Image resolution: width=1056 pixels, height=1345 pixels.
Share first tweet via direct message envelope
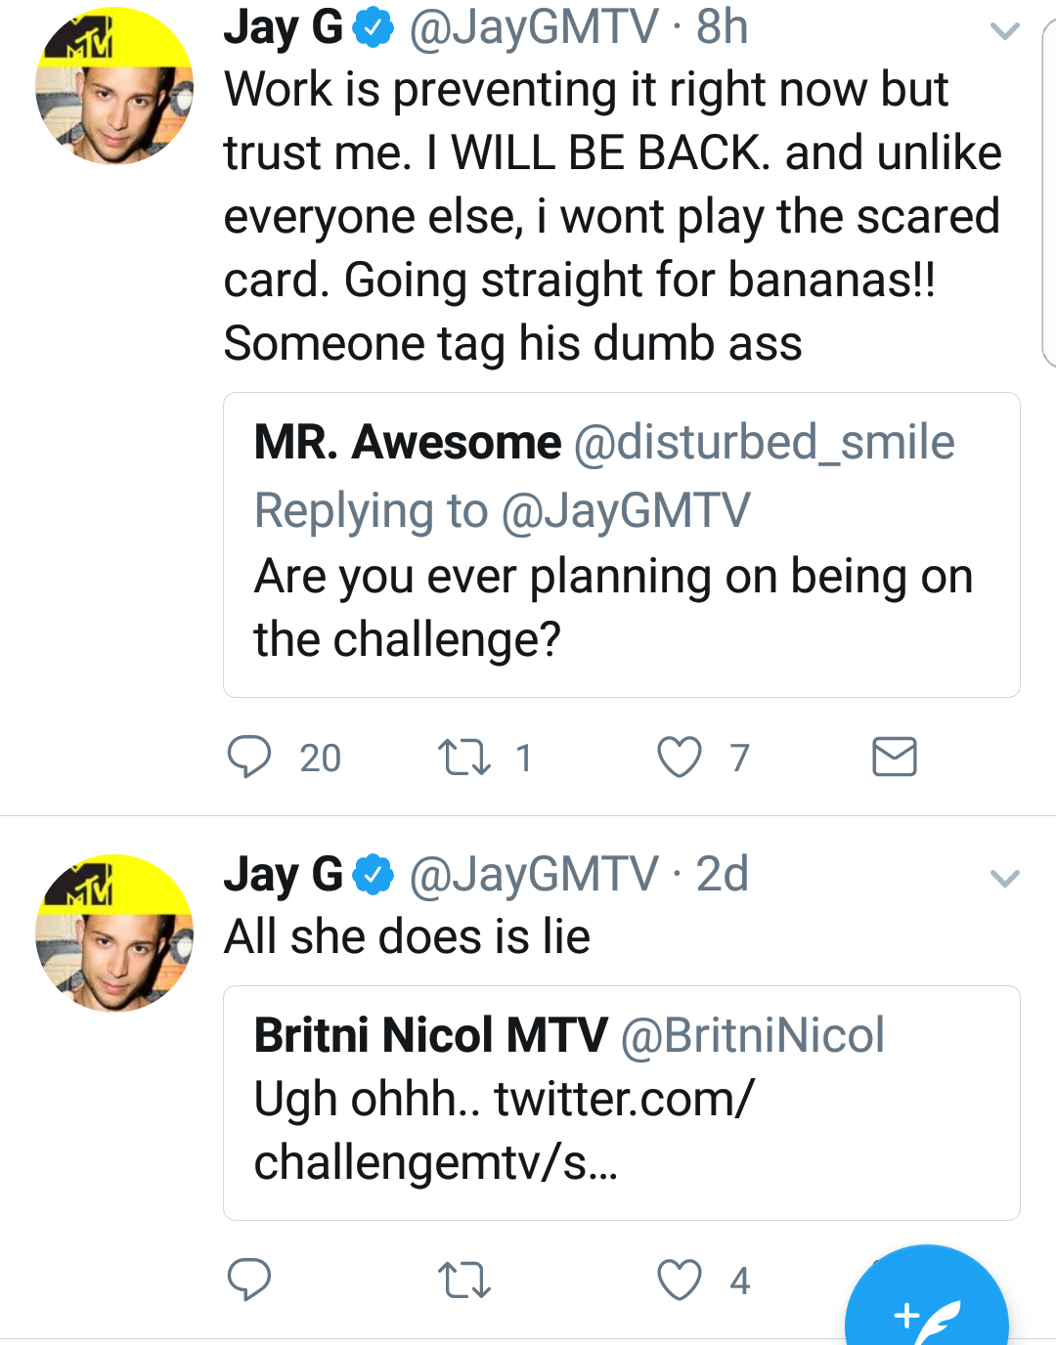894,758
